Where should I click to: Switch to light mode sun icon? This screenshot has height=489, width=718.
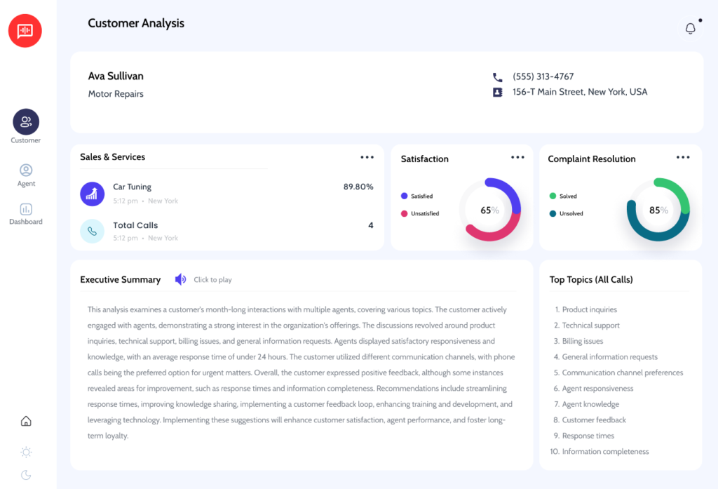tap(26, 452)
